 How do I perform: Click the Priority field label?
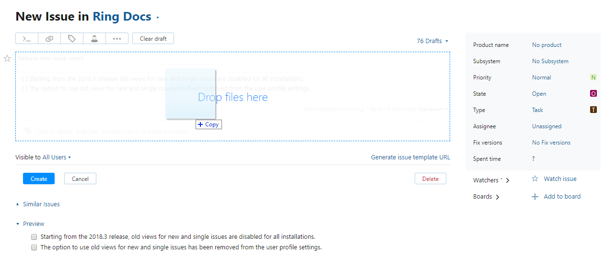[x=482, y=78]
